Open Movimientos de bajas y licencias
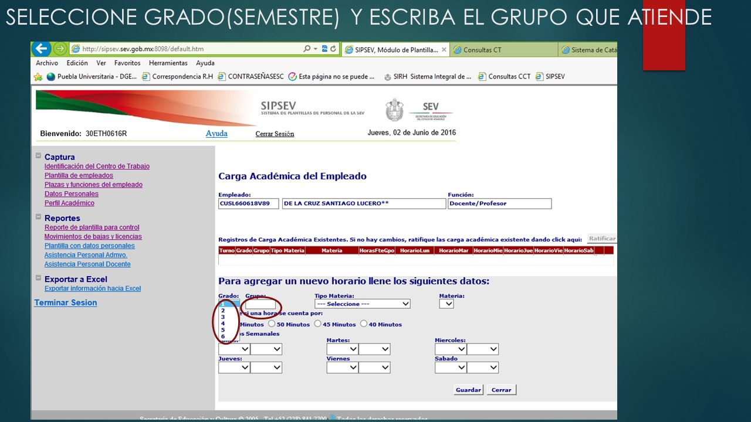Image resolution: width=751 pixels, height=422 pixels. pyautogui.click(x=93, y=237)
